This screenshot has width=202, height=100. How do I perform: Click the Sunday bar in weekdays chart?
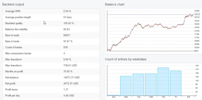point(113,95)
